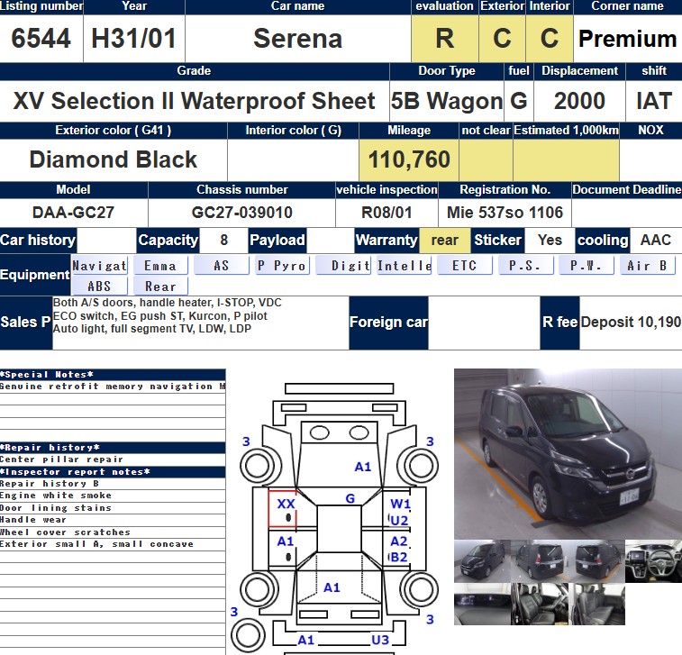View the rear seats interior photo thumbnail
Image resolution: width=682 pixels, height=655 pixels.
tap(596, 605)
